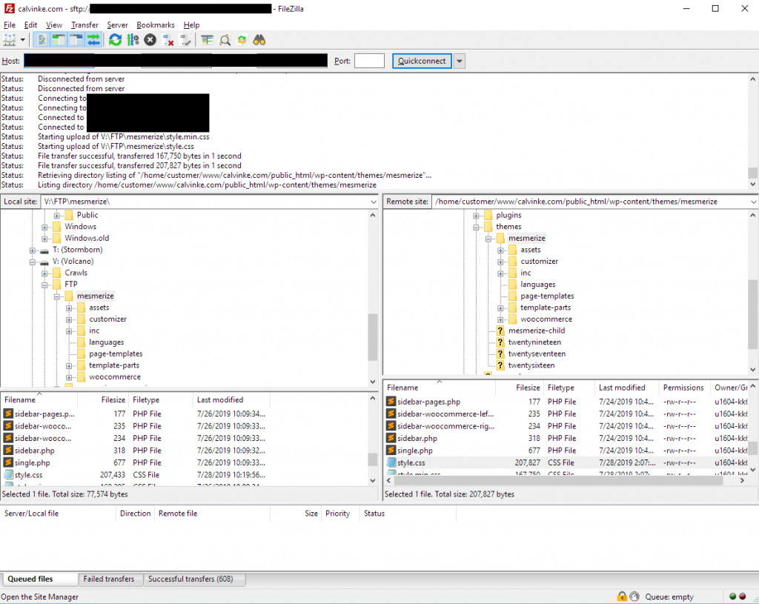Open the Remote site path dropdown
759x604 pixels.
(753, 202)
